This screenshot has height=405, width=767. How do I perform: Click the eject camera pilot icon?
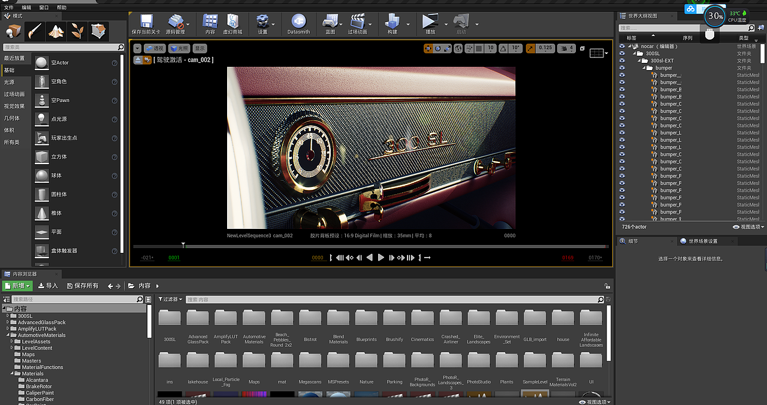point(138,60)
